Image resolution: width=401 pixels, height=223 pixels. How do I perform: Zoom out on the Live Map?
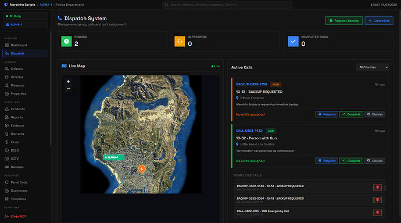(x=68, y=89)
